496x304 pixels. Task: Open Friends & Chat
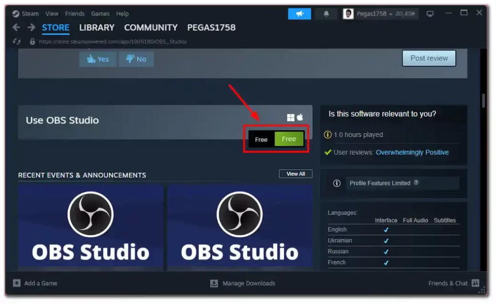pos(448,283)
